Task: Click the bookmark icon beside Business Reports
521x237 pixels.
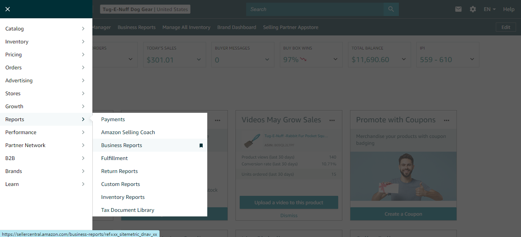Action: point(201,145)
